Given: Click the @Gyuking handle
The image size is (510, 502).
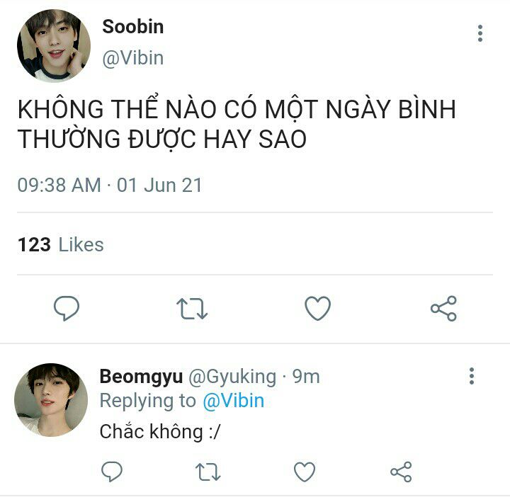Looking at the screenshot, I should click(x=232, y=377).
